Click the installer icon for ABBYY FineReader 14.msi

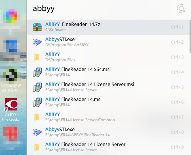click(37, 102)
